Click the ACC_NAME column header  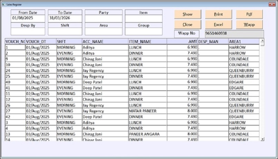105,42
